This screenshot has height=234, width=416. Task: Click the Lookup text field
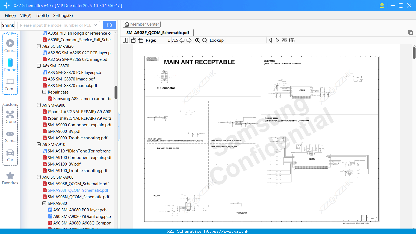point(246,40)
